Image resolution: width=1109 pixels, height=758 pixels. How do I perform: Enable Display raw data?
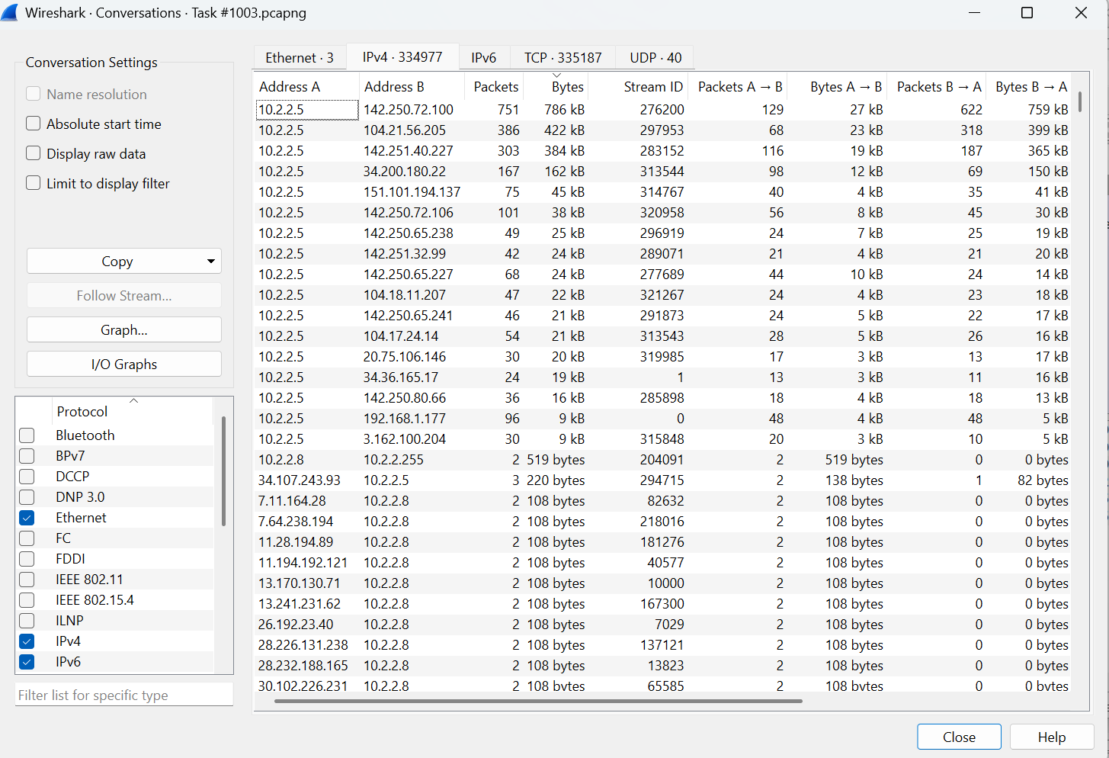[x=33, y=153]
